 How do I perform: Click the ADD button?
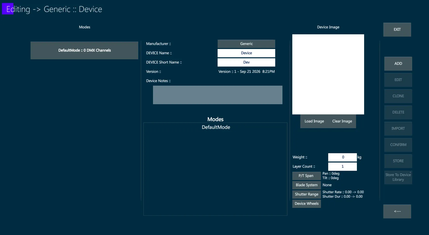(x=398, y=63)
